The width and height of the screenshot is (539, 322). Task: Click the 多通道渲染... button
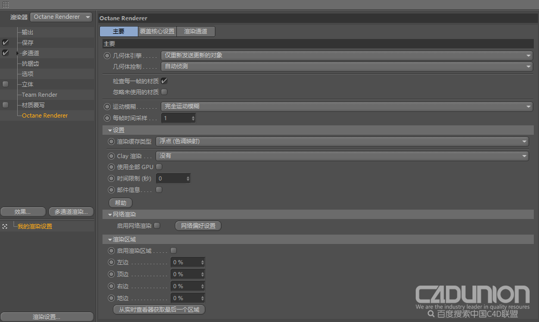(71, 212)
